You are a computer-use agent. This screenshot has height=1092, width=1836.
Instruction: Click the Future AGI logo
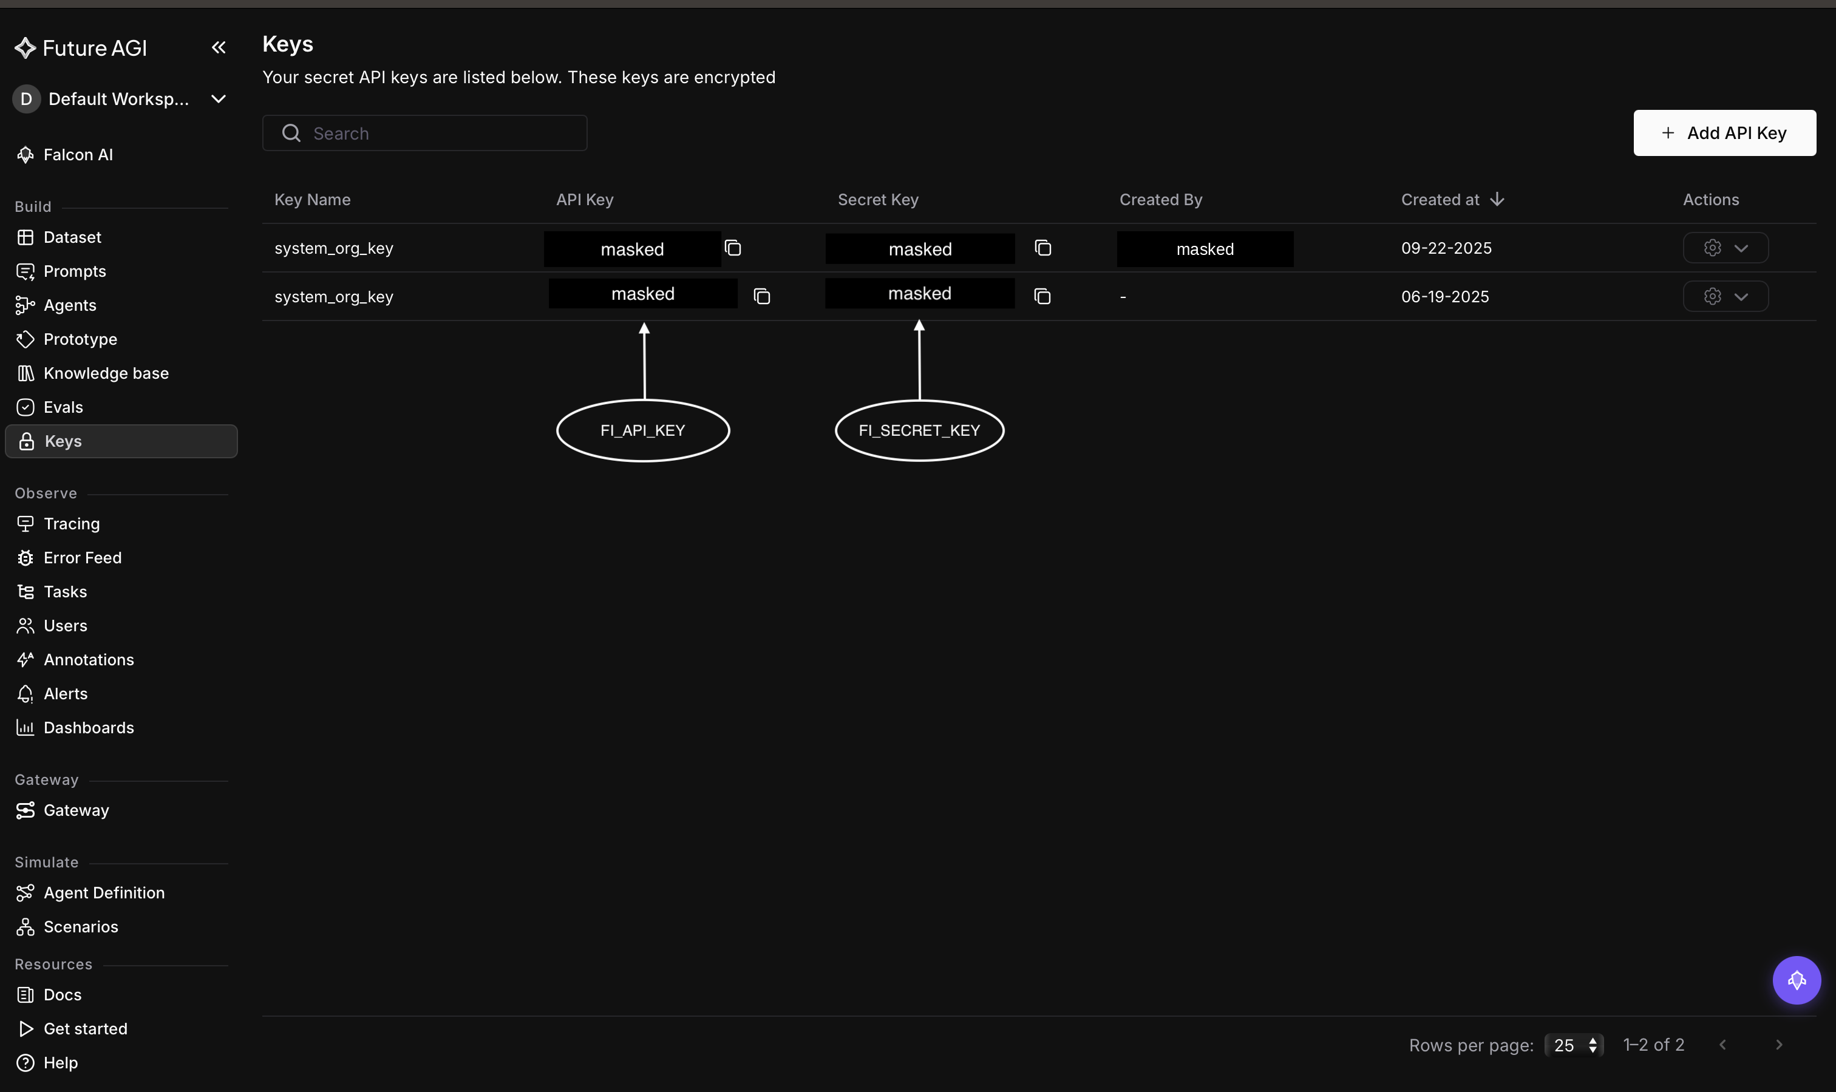tap(81, 48)
